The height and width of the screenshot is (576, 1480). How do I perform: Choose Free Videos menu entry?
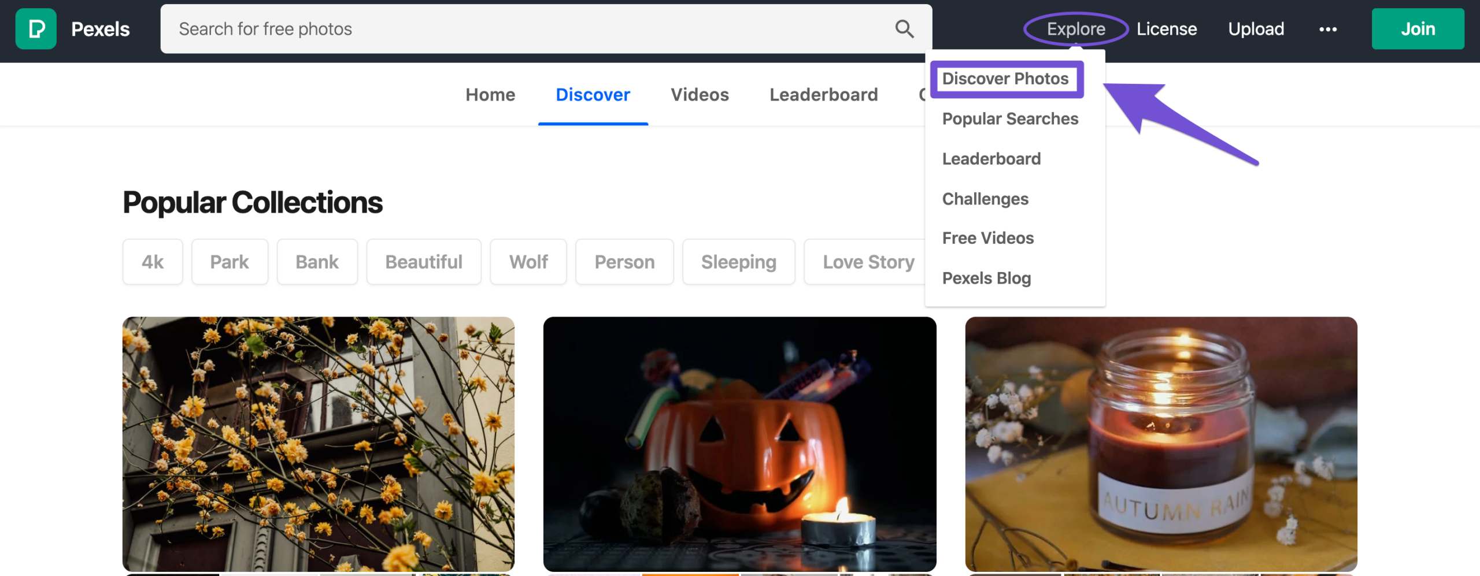988,238
